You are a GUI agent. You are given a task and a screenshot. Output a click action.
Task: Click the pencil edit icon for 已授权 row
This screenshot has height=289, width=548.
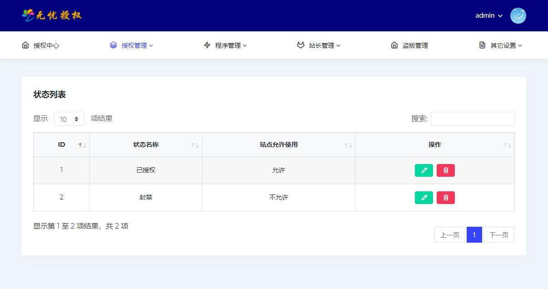pos(423,170)
